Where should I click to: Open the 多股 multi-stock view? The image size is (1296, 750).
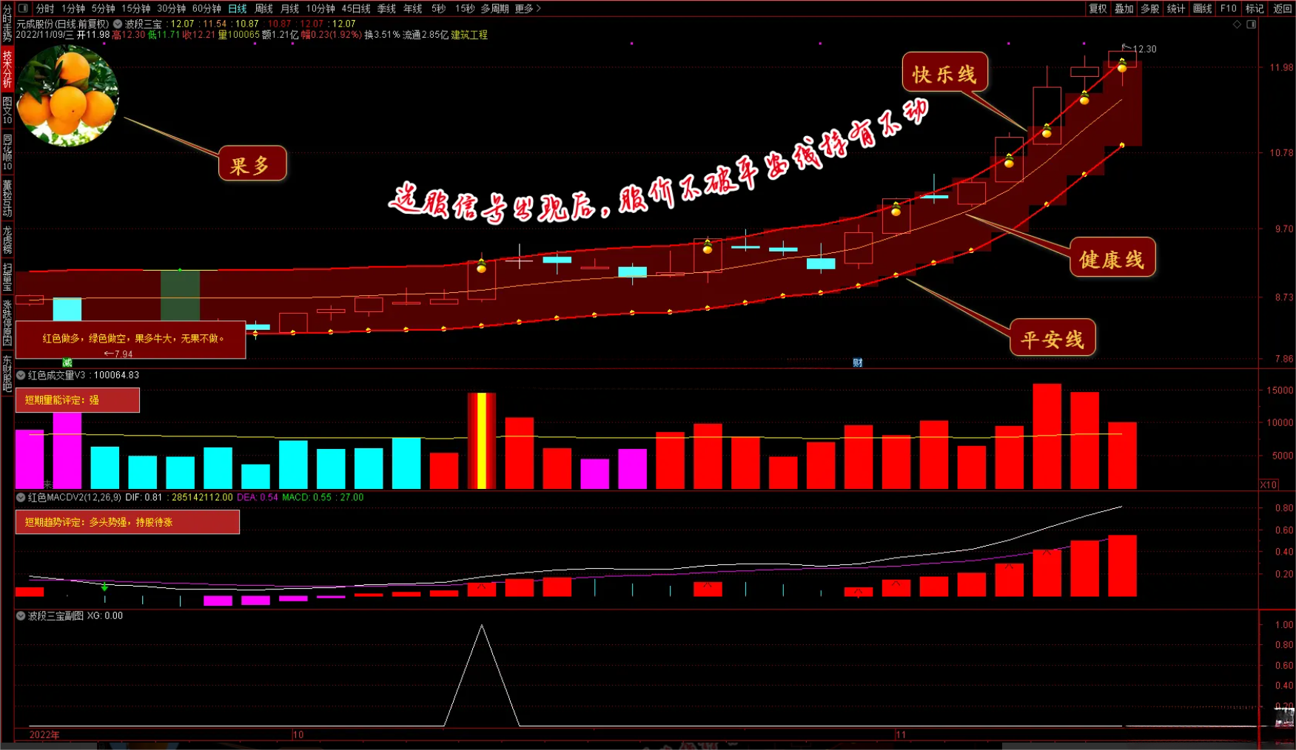tap(1149, 8)
